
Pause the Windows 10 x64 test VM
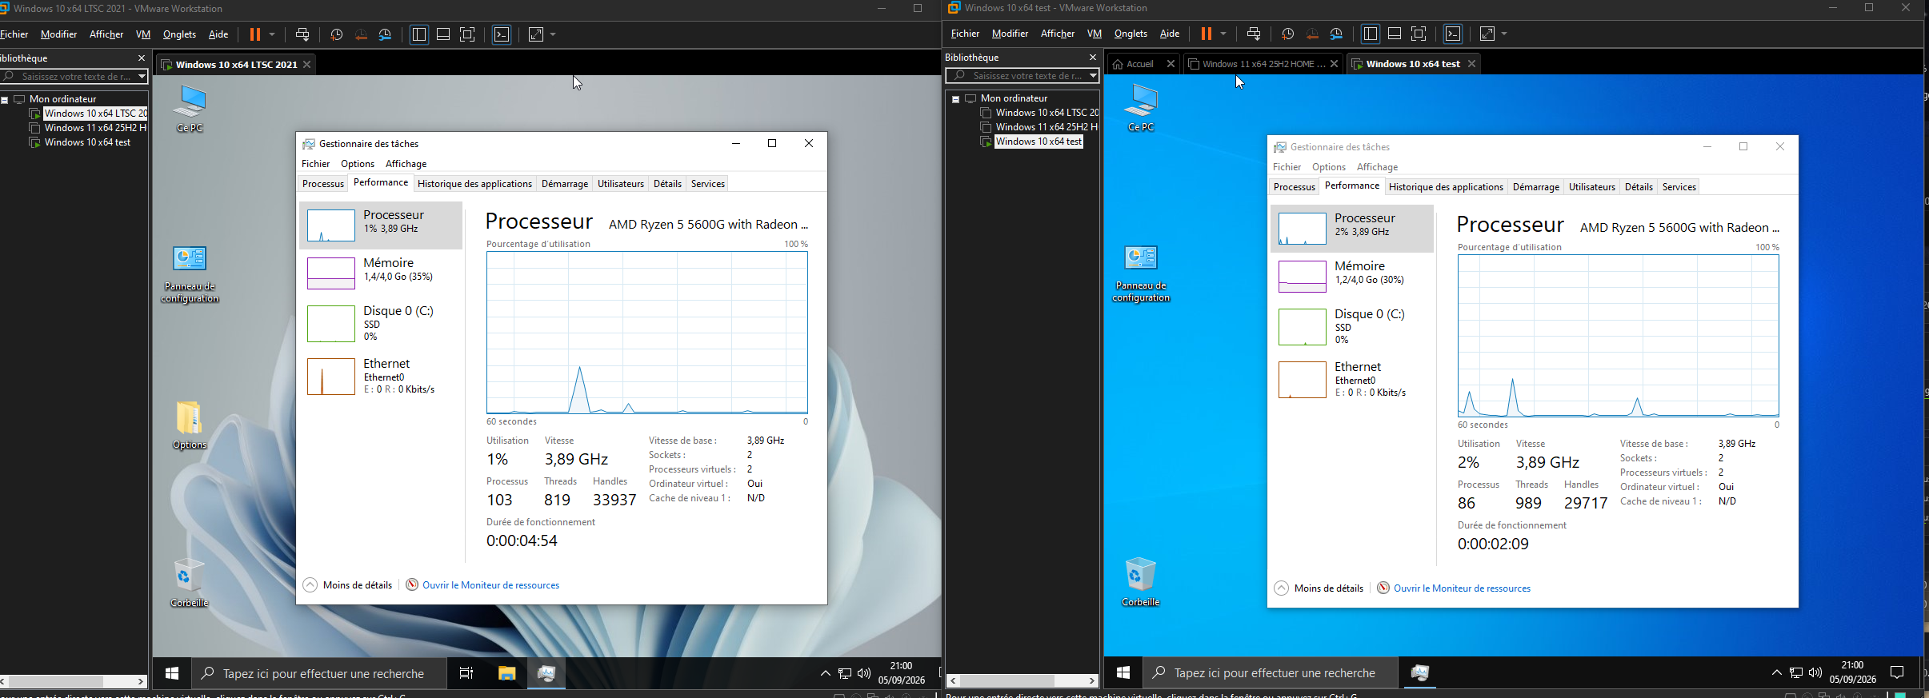coord(1207,34)
